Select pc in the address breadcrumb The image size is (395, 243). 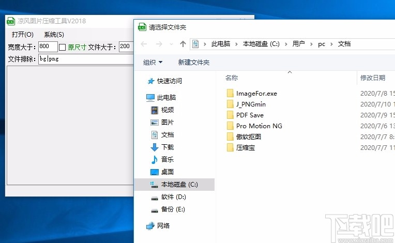click(x=322, y=44)
